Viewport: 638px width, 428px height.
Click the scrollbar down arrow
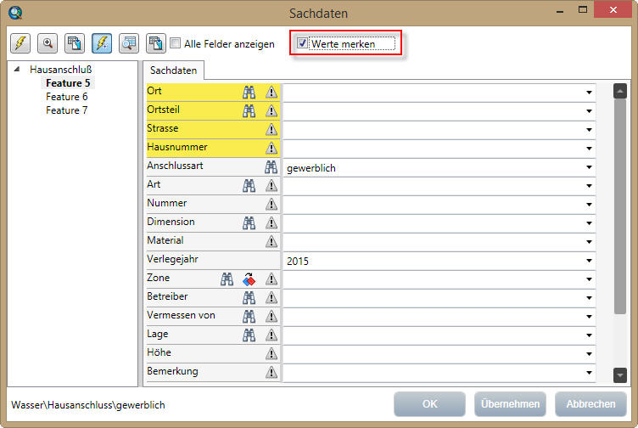click(x=619, y=374)
